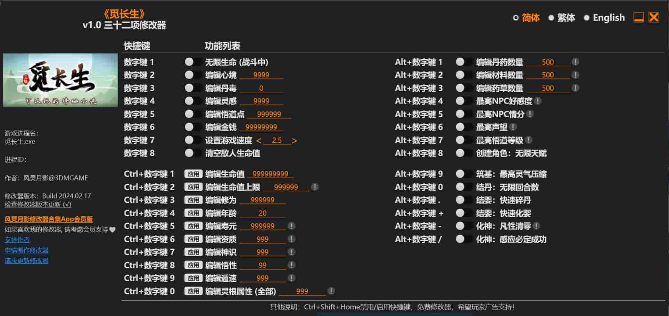
Task: Switch language to 繁体
Action: [x=551, y=18]
